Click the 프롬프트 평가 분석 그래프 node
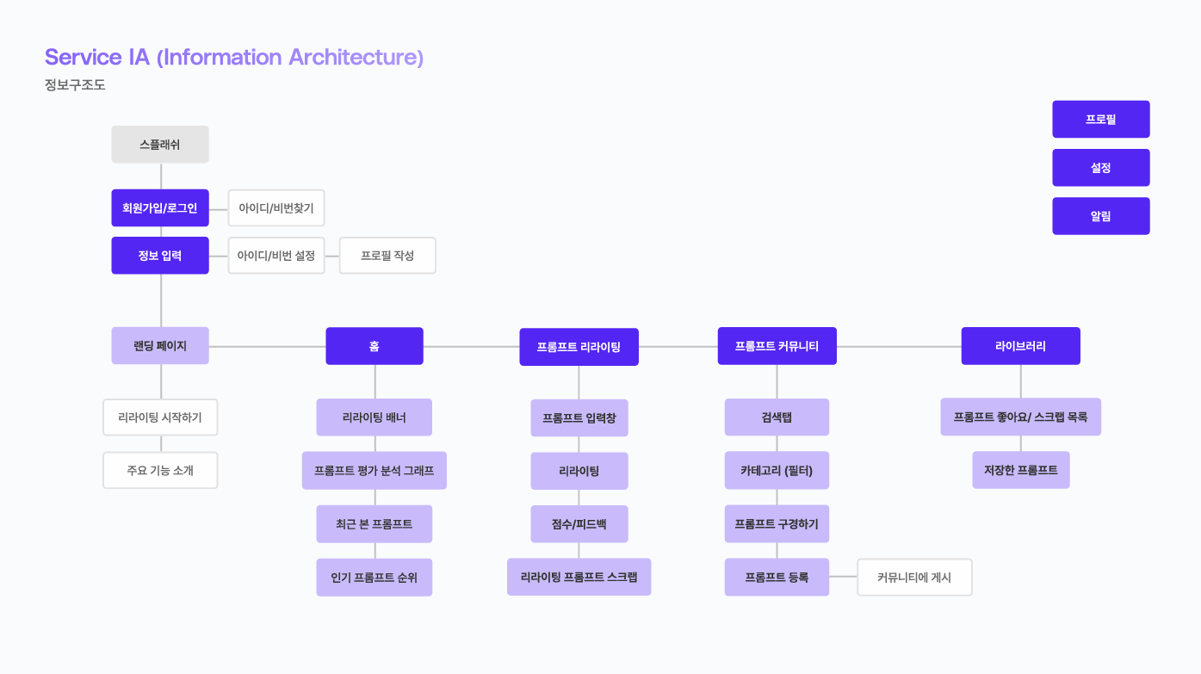1201x674 pixels. pyautogui.click(x=375, y=471)
